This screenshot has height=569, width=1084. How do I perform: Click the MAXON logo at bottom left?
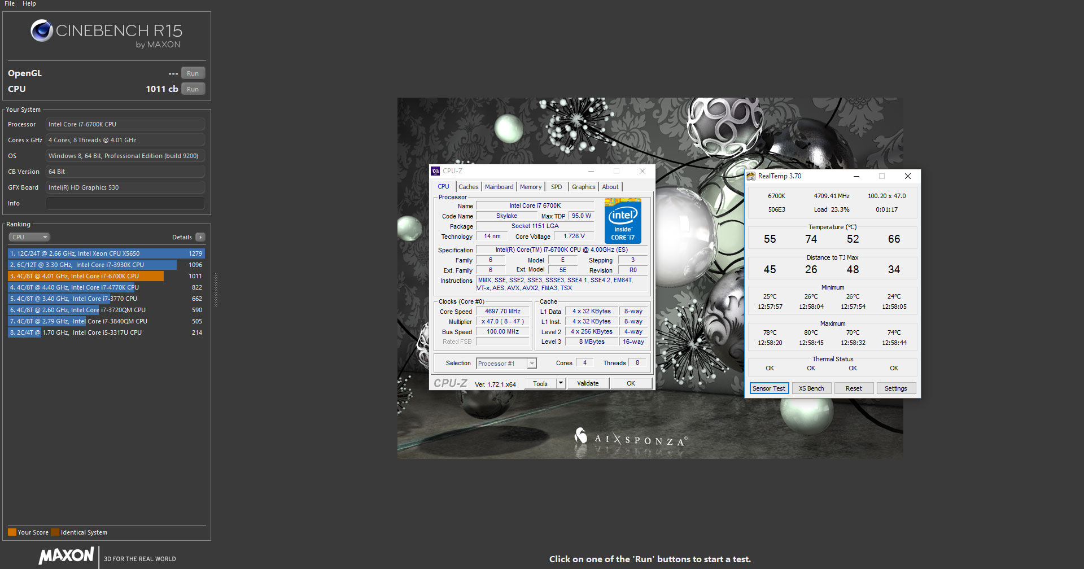(66, 555)
